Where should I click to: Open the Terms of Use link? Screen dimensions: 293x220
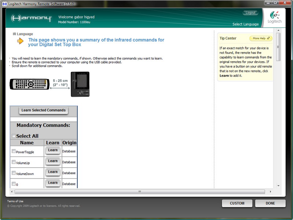coord(15,201)
